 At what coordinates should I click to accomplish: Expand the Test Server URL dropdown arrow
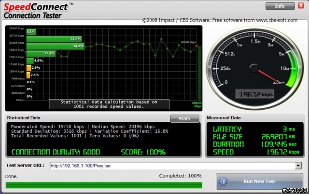[x=298, y=166]
